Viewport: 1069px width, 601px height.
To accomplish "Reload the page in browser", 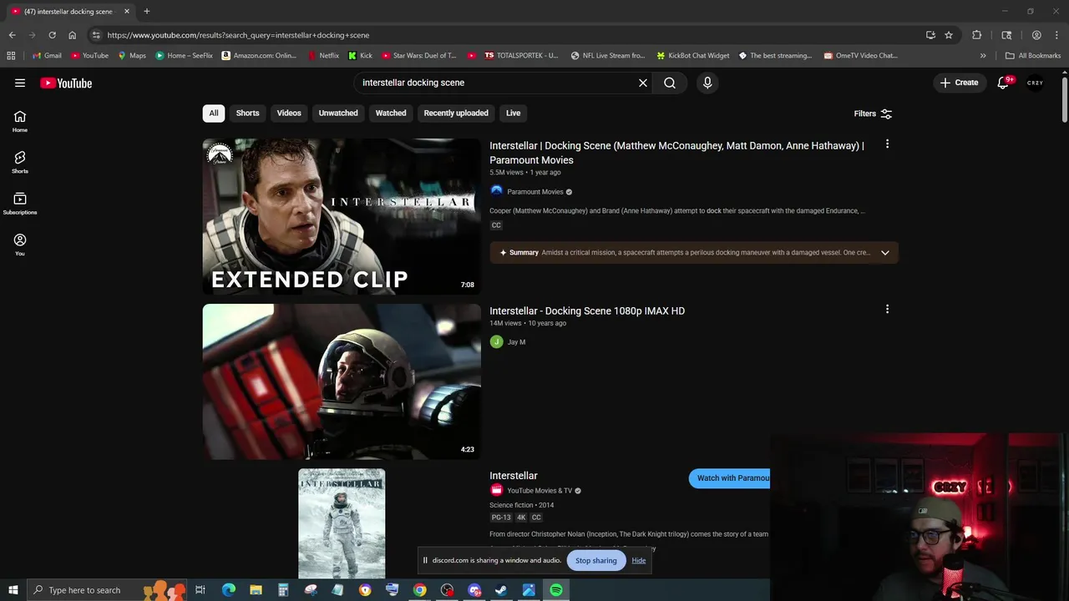I will click(52, 35).
